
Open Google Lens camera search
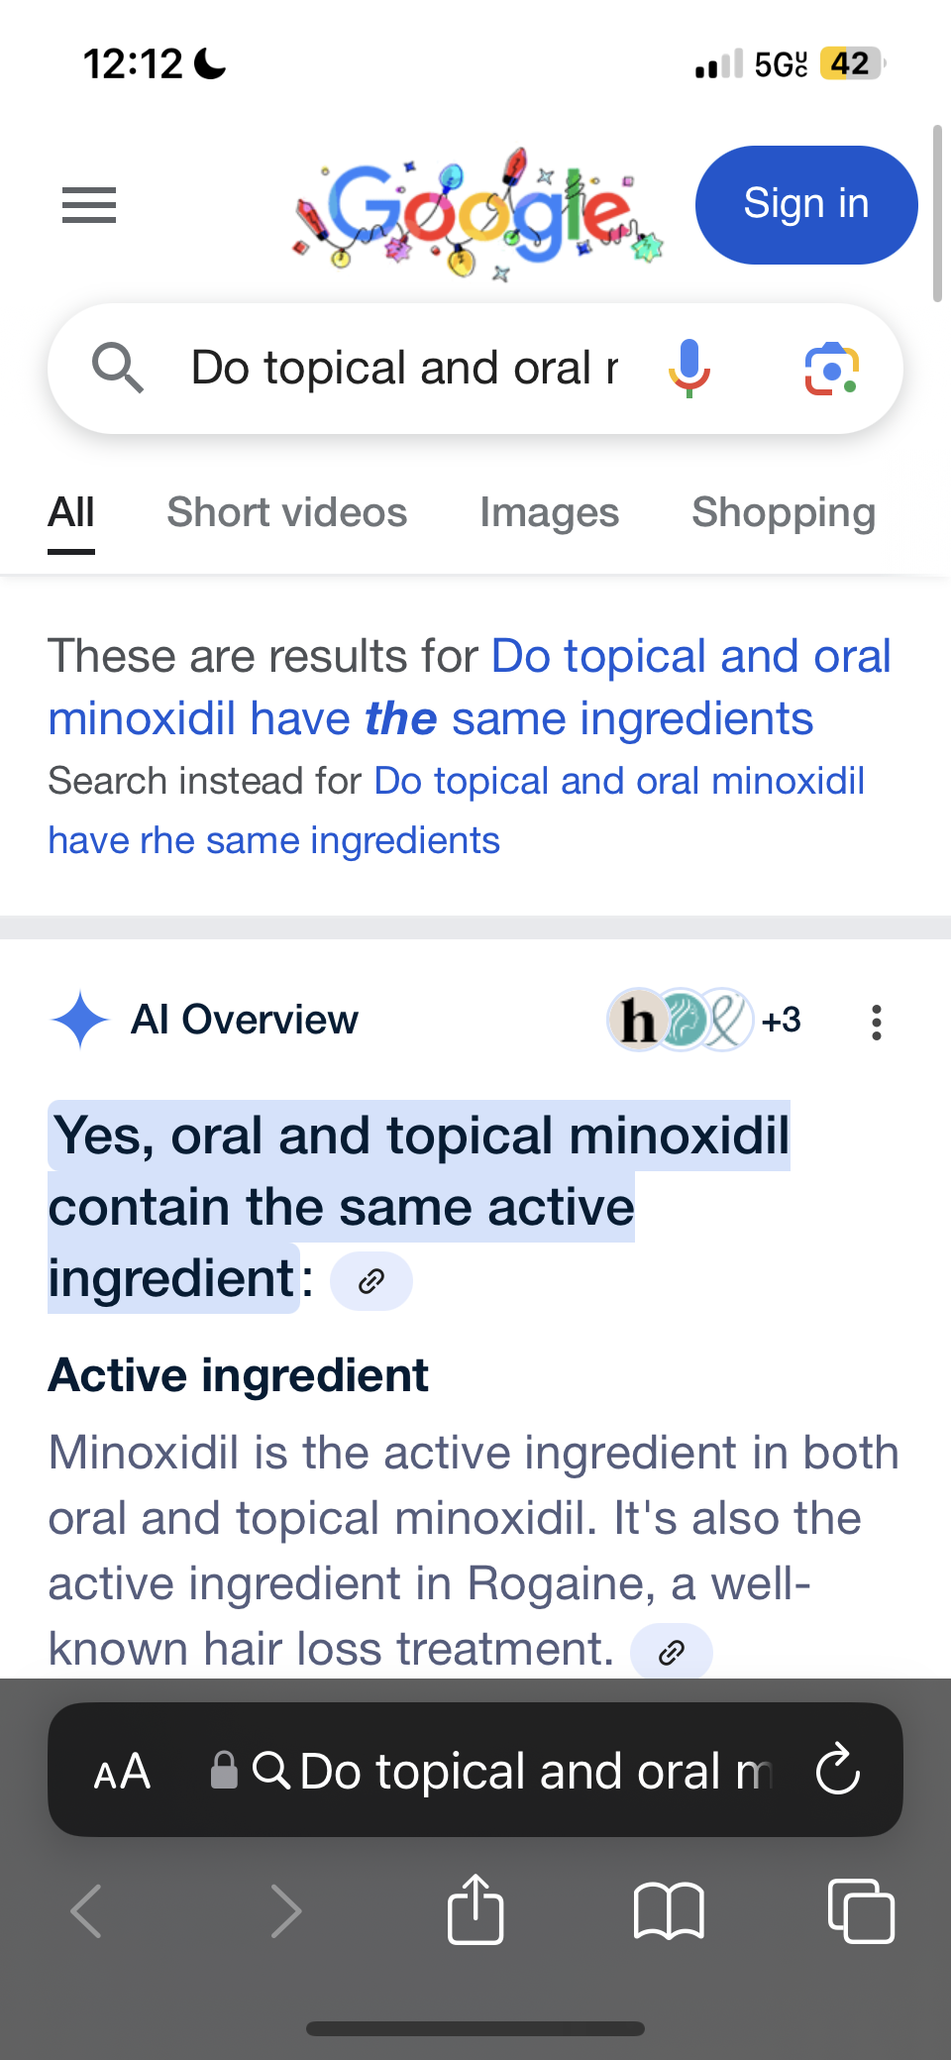point(831,370)
